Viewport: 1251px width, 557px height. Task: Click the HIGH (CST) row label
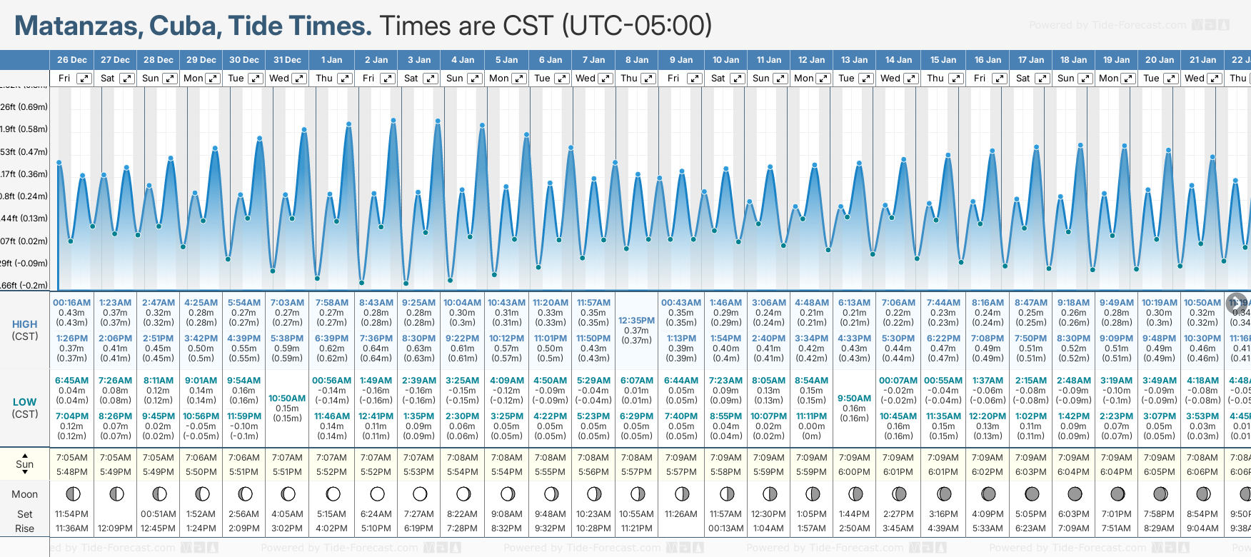[x=25, y=330]
